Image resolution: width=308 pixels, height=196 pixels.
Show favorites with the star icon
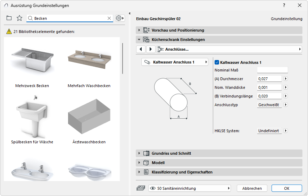point(19,18)
